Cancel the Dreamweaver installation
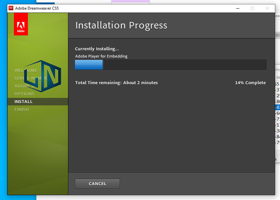 (97, 184)
